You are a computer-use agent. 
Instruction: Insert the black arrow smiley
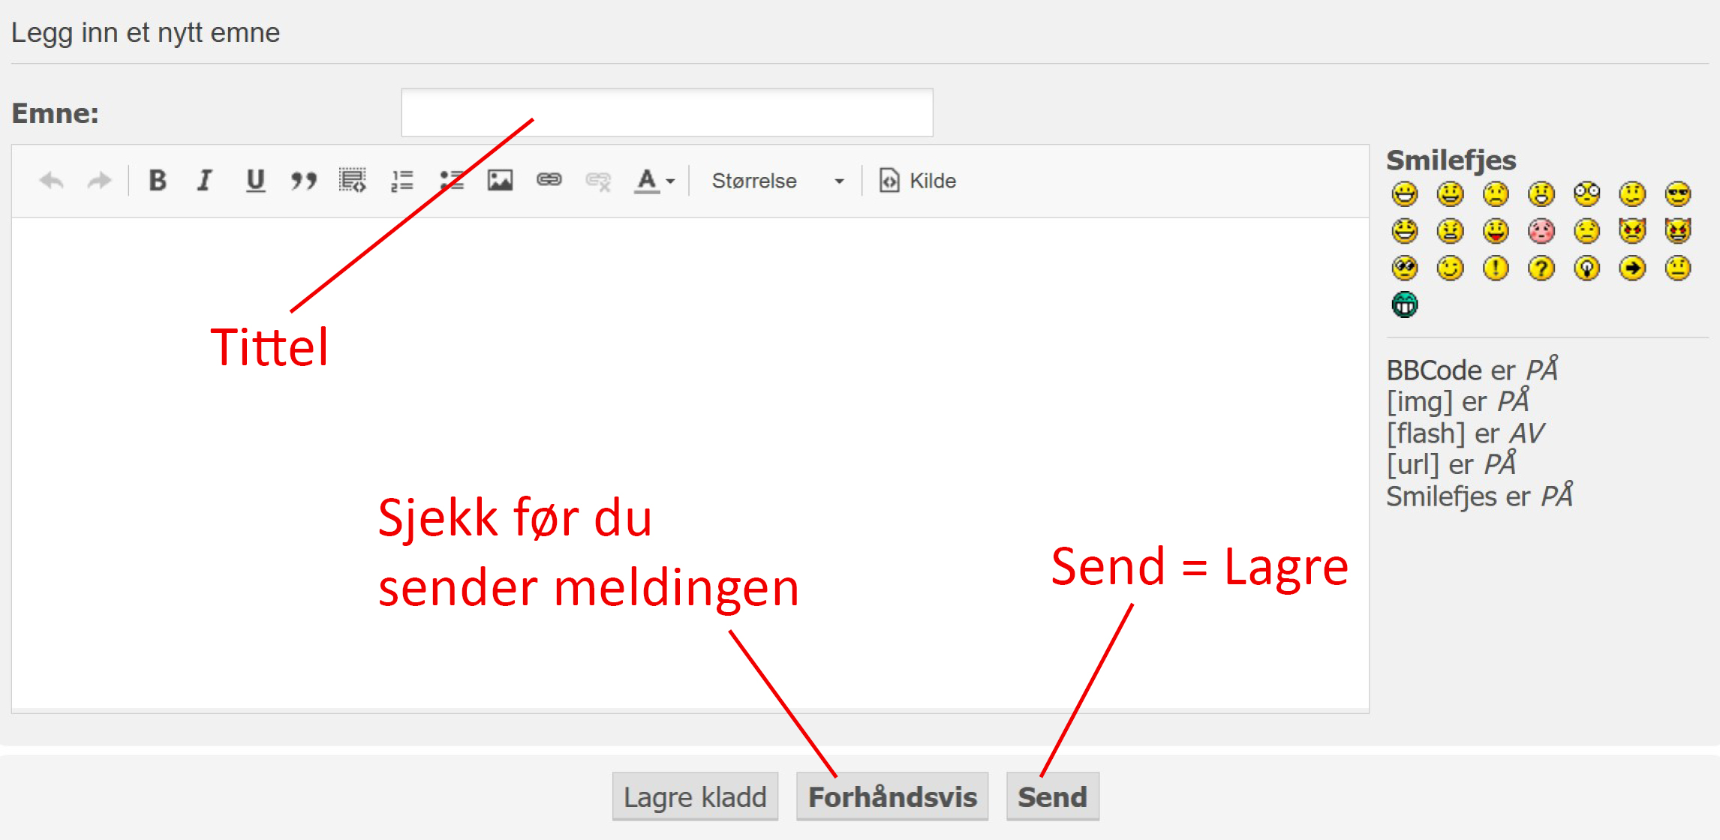point(1632,268)
